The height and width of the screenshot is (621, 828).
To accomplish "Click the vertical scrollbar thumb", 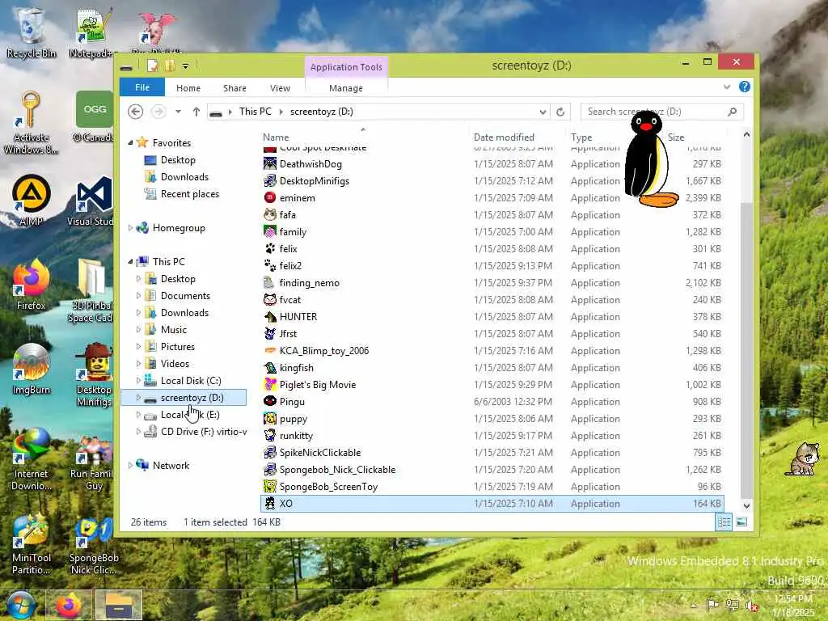I will click(746, 349).
